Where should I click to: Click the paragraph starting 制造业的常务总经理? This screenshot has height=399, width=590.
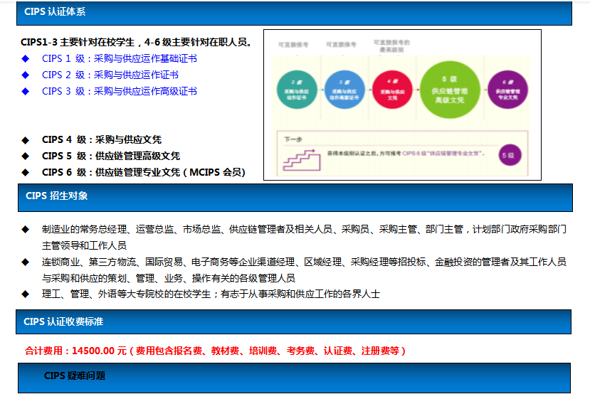click(x=304, y=237)
